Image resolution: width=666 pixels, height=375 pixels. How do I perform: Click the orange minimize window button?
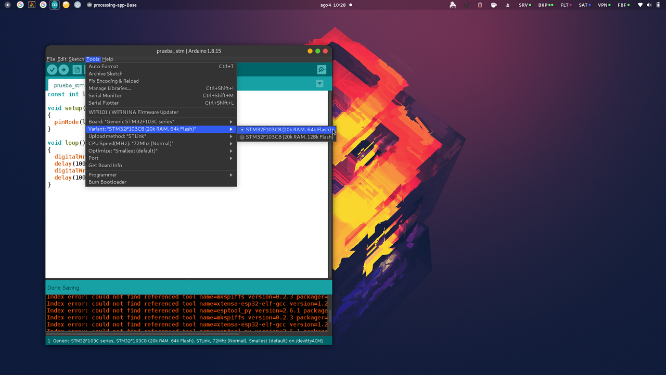[310, 51]
